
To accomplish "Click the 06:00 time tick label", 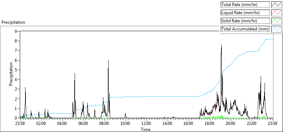I will 83,124.
